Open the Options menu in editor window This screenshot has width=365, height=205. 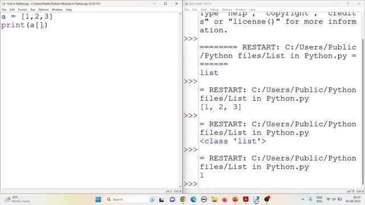point(43,10)
